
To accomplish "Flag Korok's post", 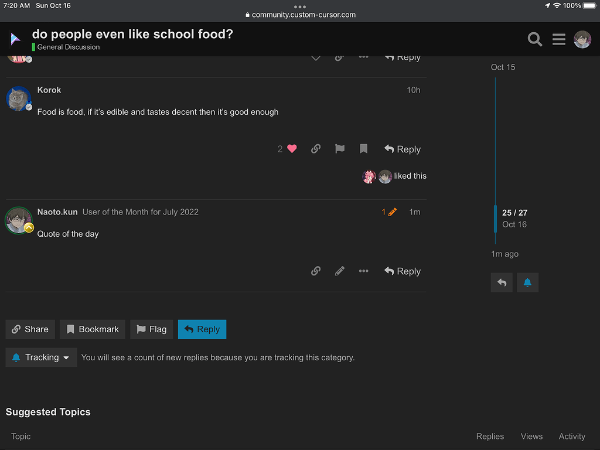I will (x=339, y=149).
